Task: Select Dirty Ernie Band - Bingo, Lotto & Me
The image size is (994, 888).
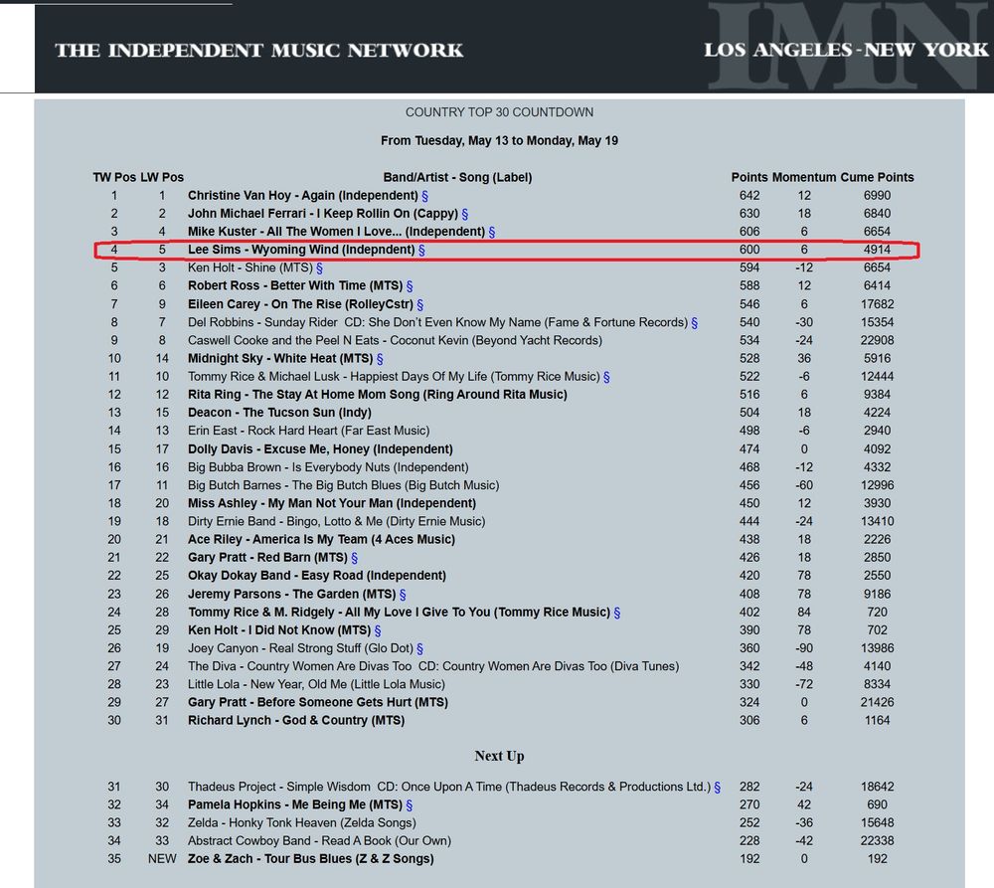Action: (337, 521)
